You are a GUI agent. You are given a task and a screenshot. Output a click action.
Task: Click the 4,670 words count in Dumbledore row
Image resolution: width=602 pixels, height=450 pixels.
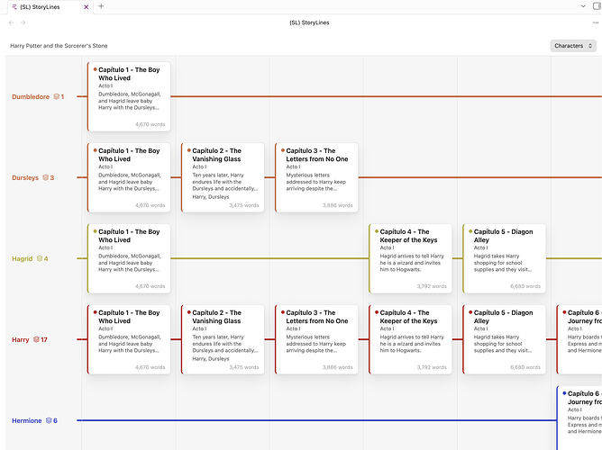150,124
